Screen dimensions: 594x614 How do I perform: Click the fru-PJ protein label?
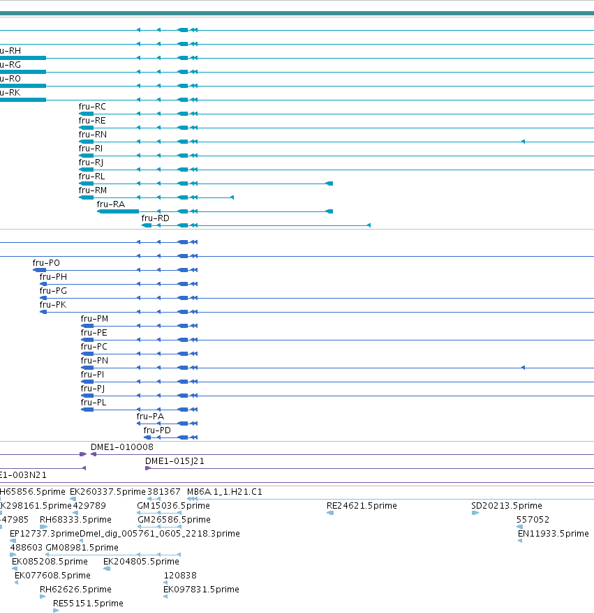[x=93, y=389]
